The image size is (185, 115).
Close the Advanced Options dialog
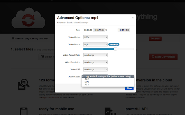[133, 18]
